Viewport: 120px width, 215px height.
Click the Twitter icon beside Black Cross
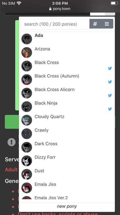[x=110, y=68]
